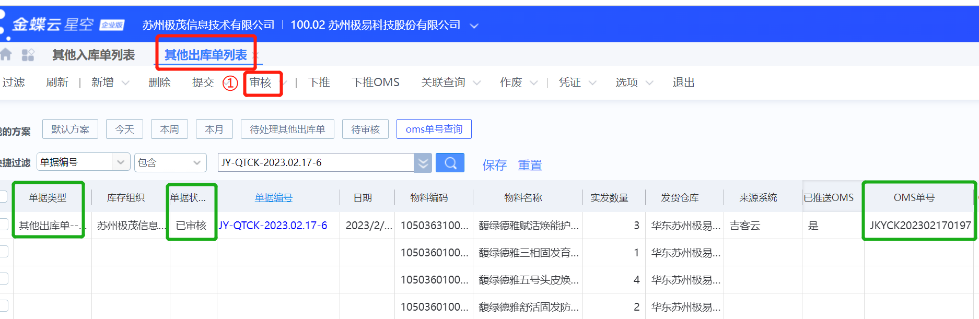Expand the filter value double-chevron

pyautogui.click(x=423, y=163)
